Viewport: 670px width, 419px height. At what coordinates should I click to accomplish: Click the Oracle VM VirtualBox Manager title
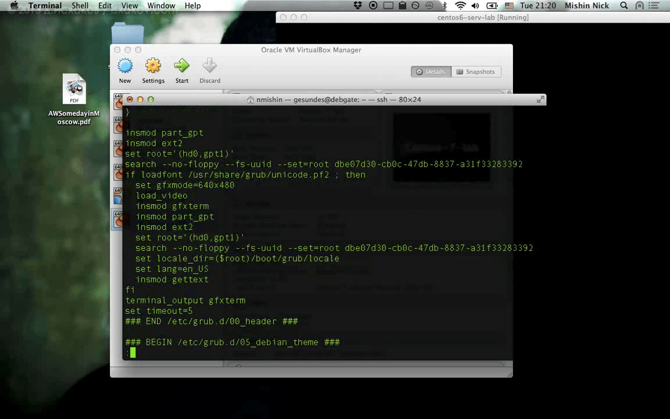(311, 50)
